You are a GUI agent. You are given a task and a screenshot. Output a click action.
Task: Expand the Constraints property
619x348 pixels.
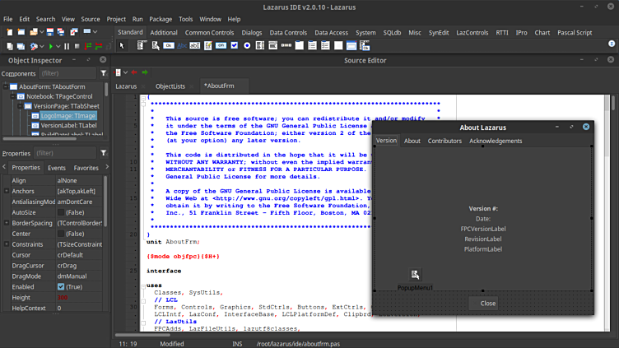click(x=7, y=244)
